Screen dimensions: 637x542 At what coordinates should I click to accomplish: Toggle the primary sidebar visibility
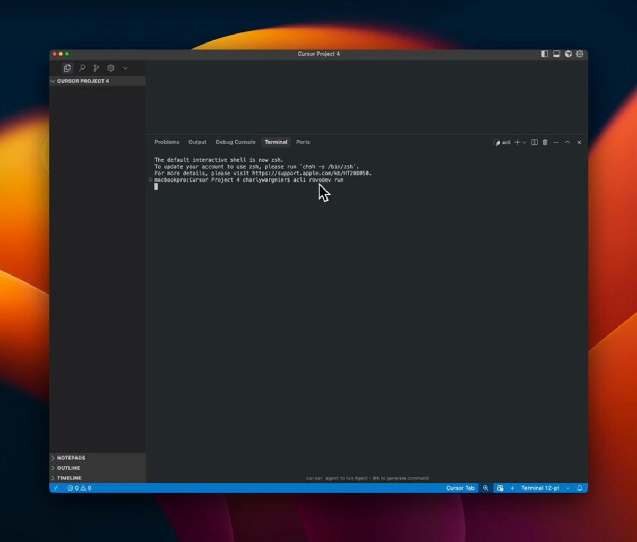coord(545,54)
